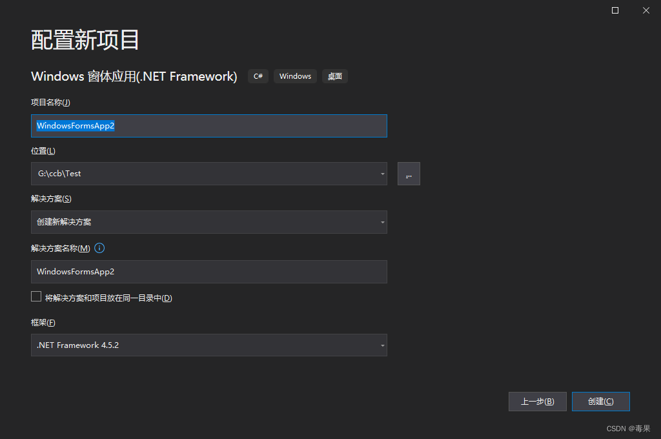This screenshot has width=661, height=439.
Task: Go back with the 上一步 button
Action: [537, 401]
